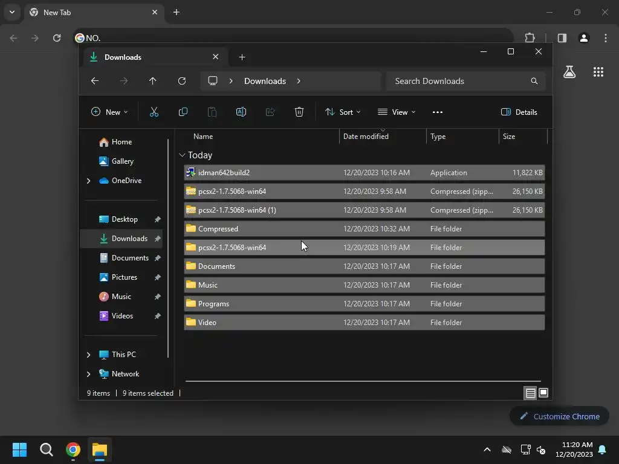Focus the Search Downloads field

(x=466, y=81)
